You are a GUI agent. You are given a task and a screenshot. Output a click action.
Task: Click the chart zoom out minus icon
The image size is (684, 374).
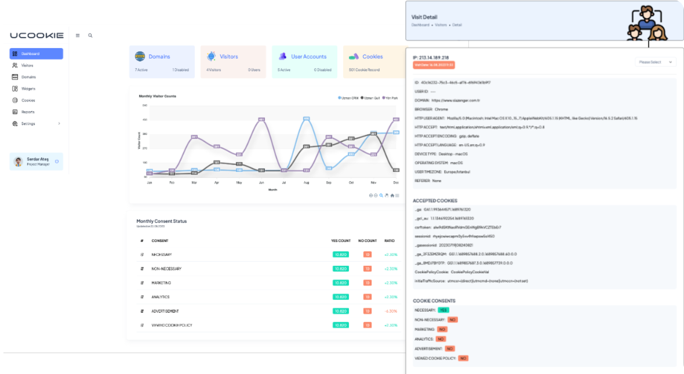click(376, 196)
